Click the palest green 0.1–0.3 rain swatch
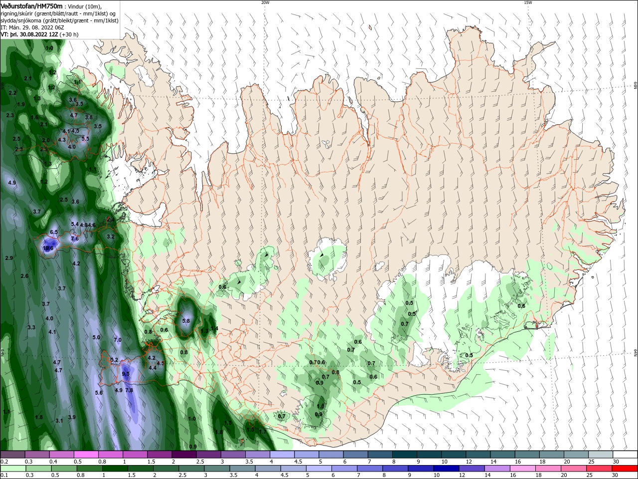Image resolution: width=638 pixels, height=479 pixels. [x=13, y=469]
